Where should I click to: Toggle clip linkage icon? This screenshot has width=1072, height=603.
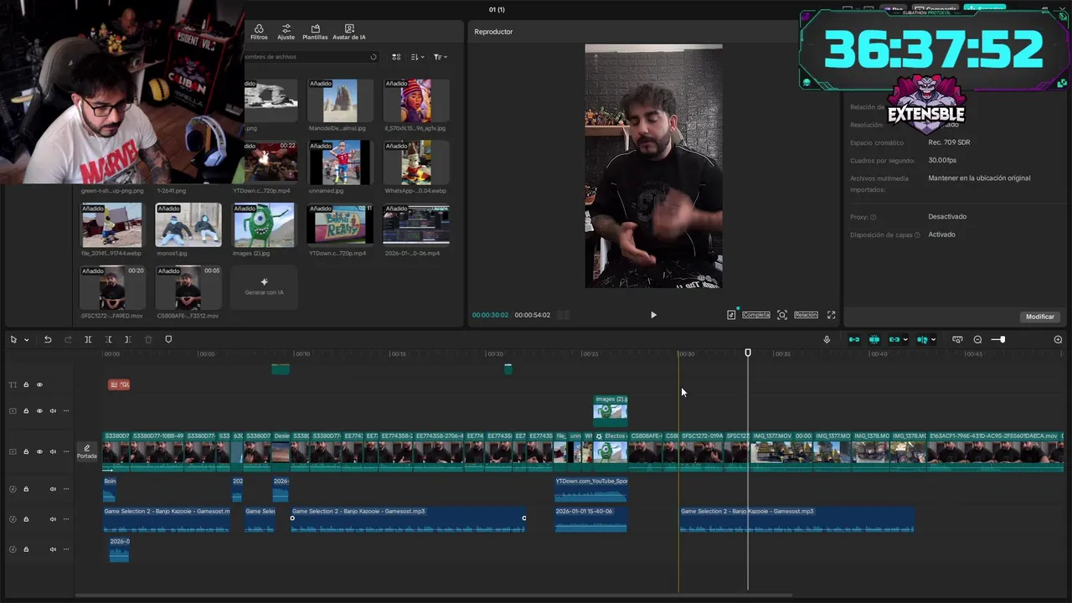point(894,339)
